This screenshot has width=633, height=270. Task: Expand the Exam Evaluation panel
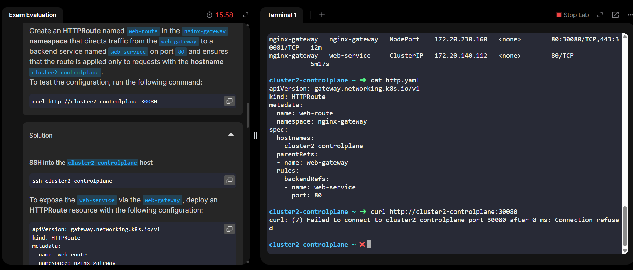point(246,15)
